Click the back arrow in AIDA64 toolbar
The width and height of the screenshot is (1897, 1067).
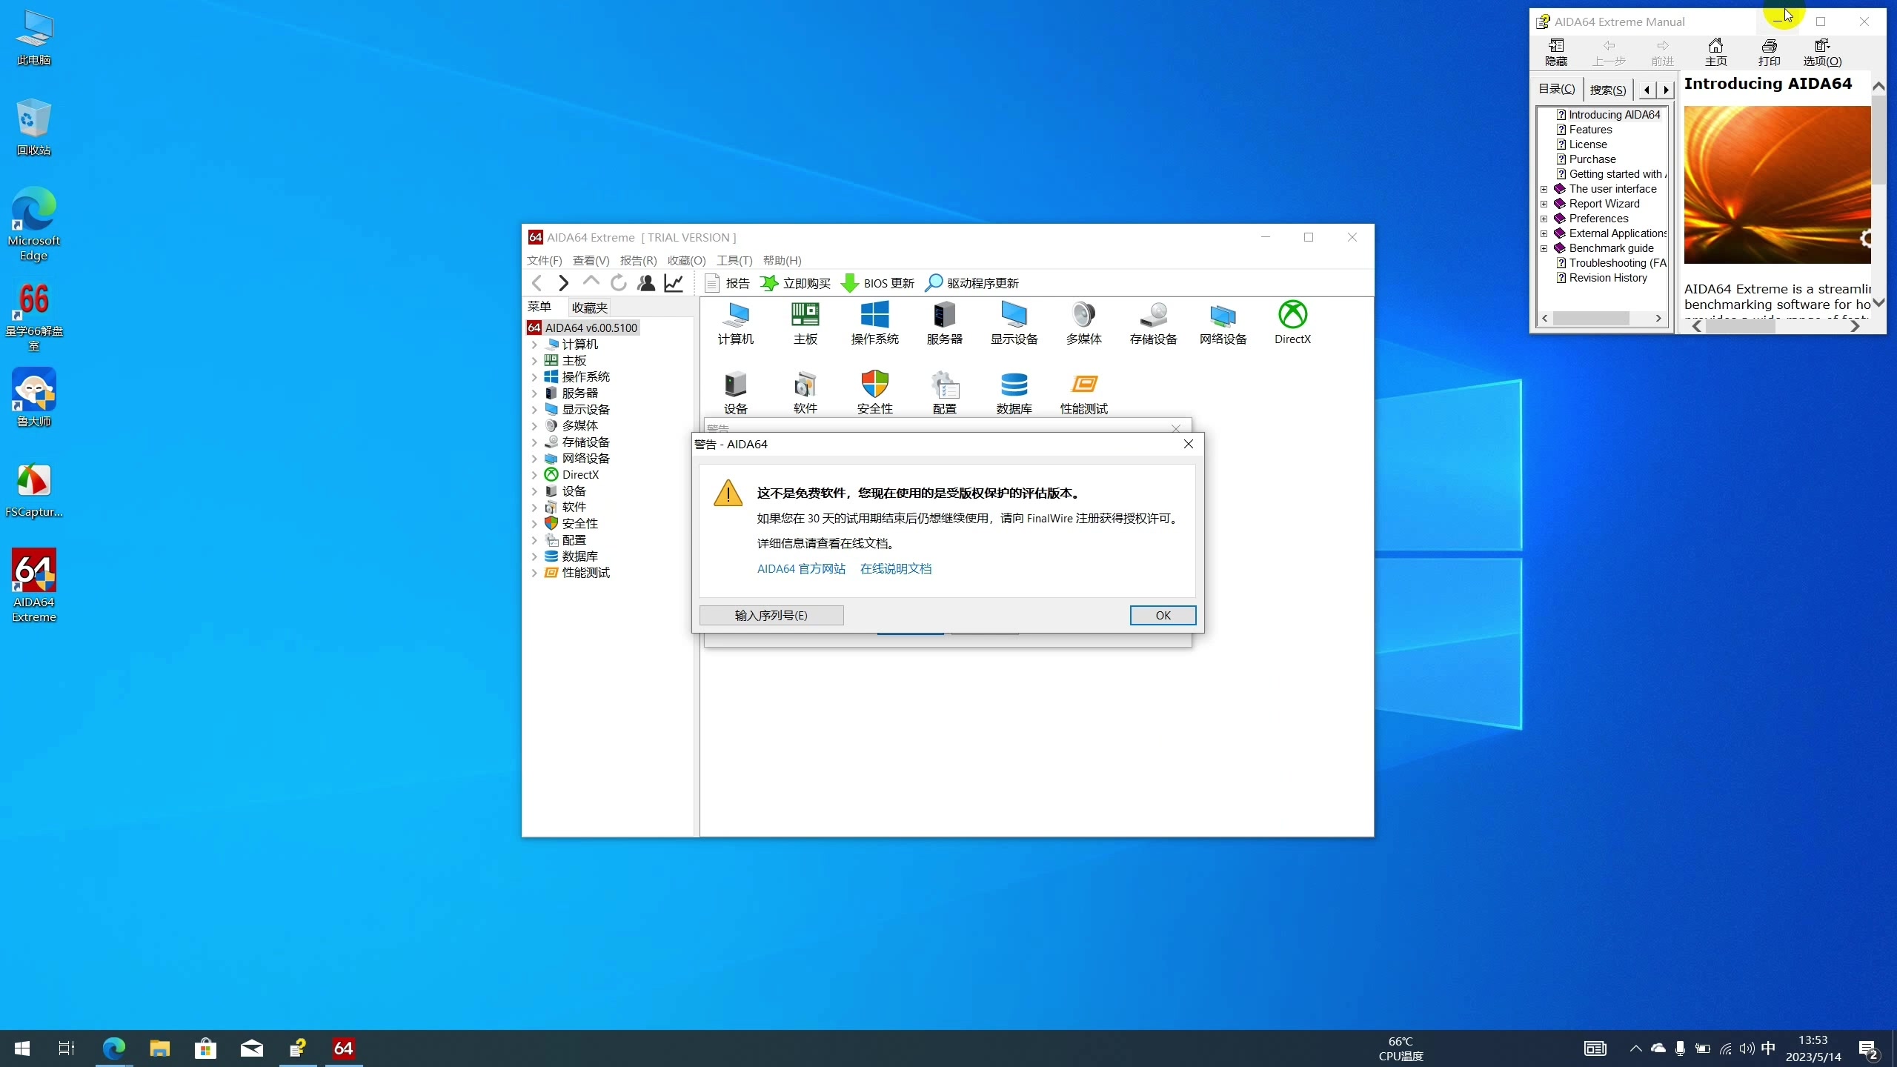(x=537, y=283)
